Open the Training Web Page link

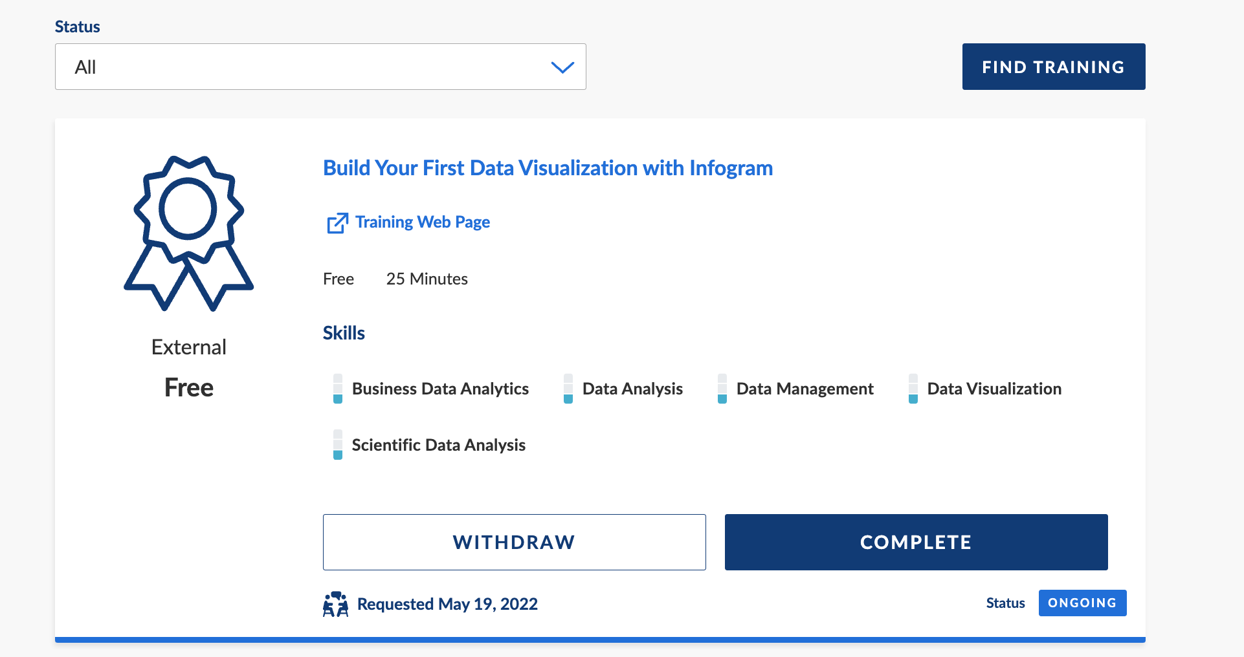pyautogui.click(x=422, y=222)
